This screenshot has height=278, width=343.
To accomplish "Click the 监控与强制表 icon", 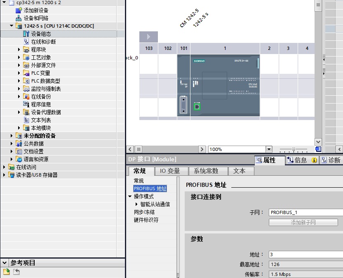I will [26, 89].
